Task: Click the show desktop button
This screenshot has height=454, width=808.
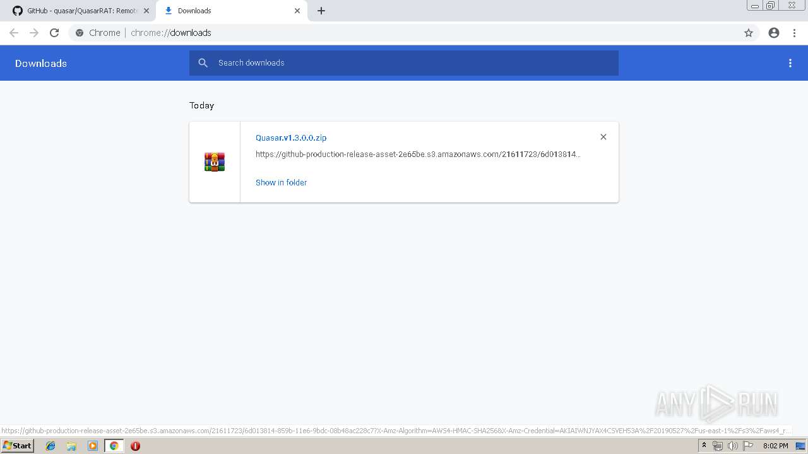Action: tap(800, 446)
